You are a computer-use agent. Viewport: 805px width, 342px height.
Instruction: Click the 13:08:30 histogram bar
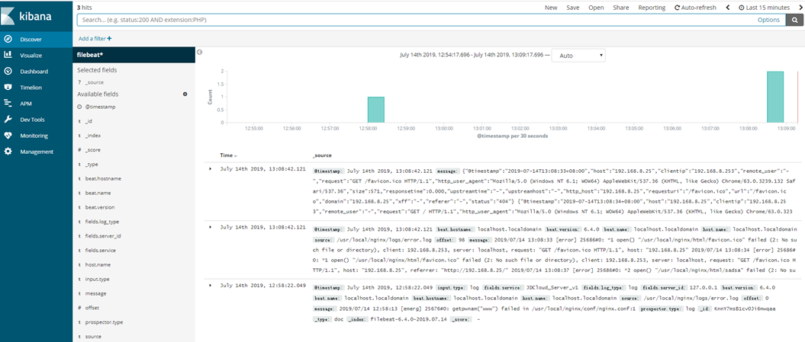[x=775, y=97]
